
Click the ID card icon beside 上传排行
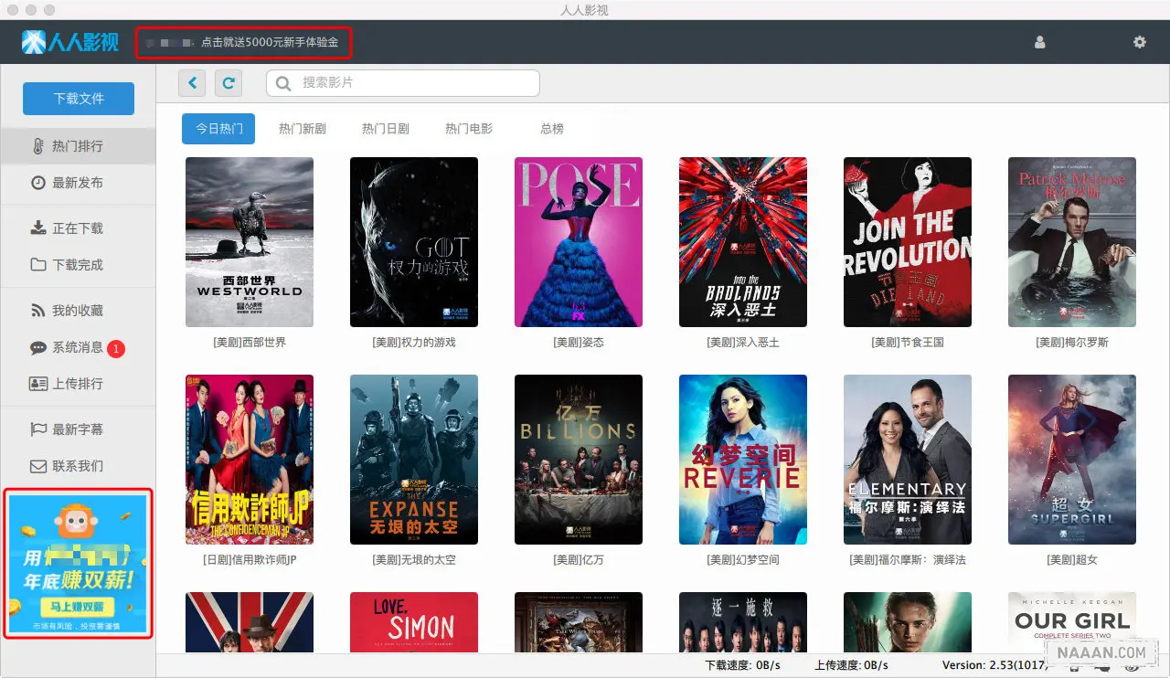(37, 384)
